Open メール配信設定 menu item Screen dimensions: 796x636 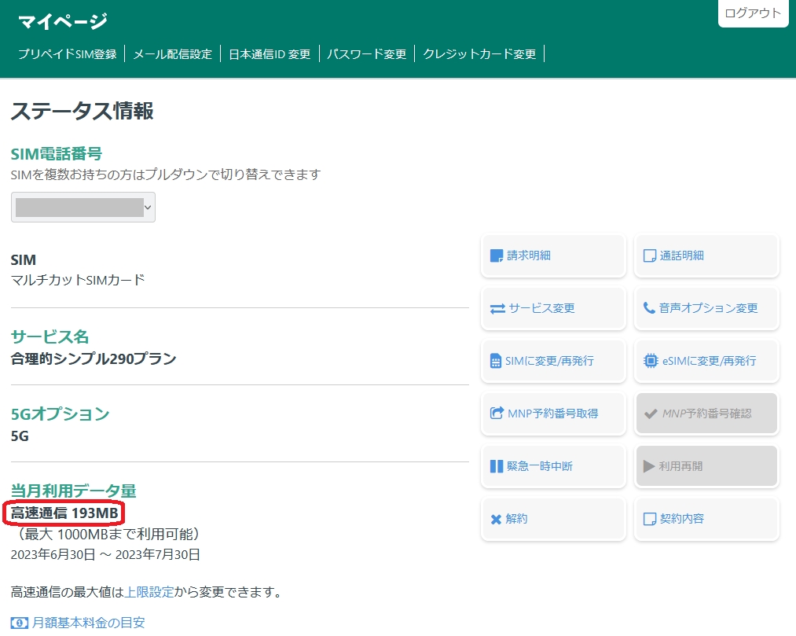[173, 53]
